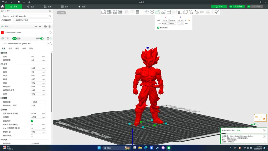Click the 层高 0.2 mm input field
Screen dimensions: 268x151
point(38,57)
